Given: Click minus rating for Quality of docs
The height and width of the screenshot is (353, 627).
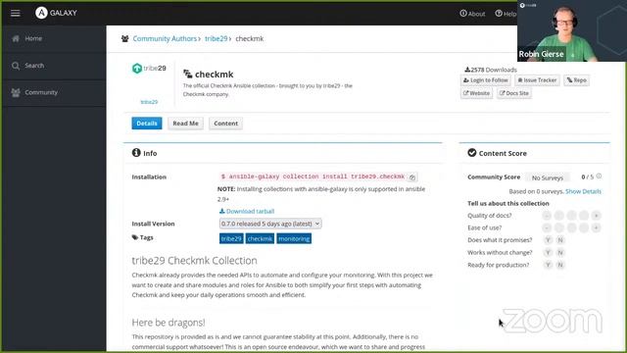Looking at the screenshot, I should [x=547, y=216].
